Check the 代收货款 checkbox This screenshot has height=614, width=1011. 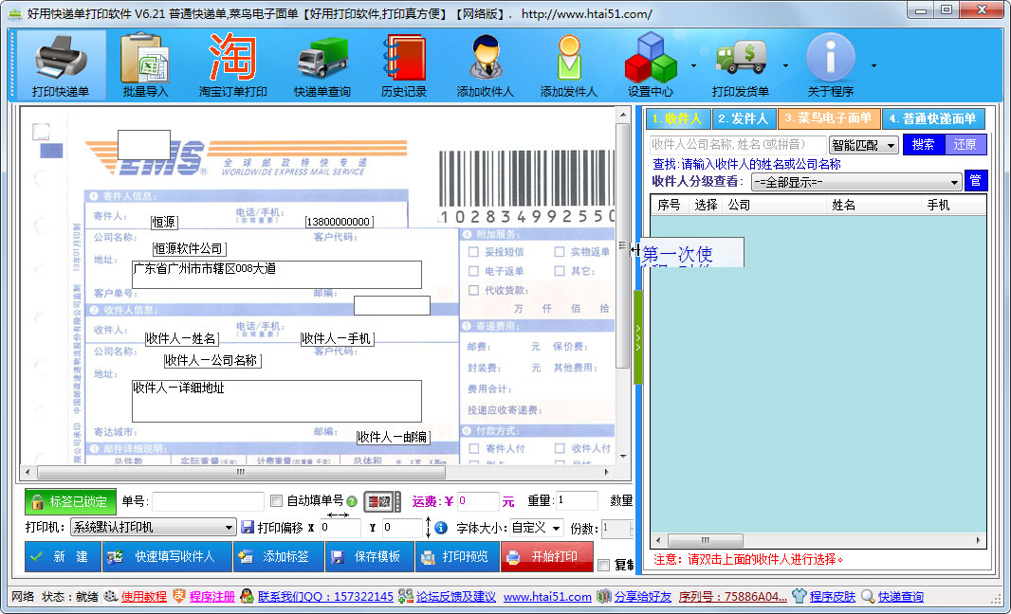pos(473,291)
